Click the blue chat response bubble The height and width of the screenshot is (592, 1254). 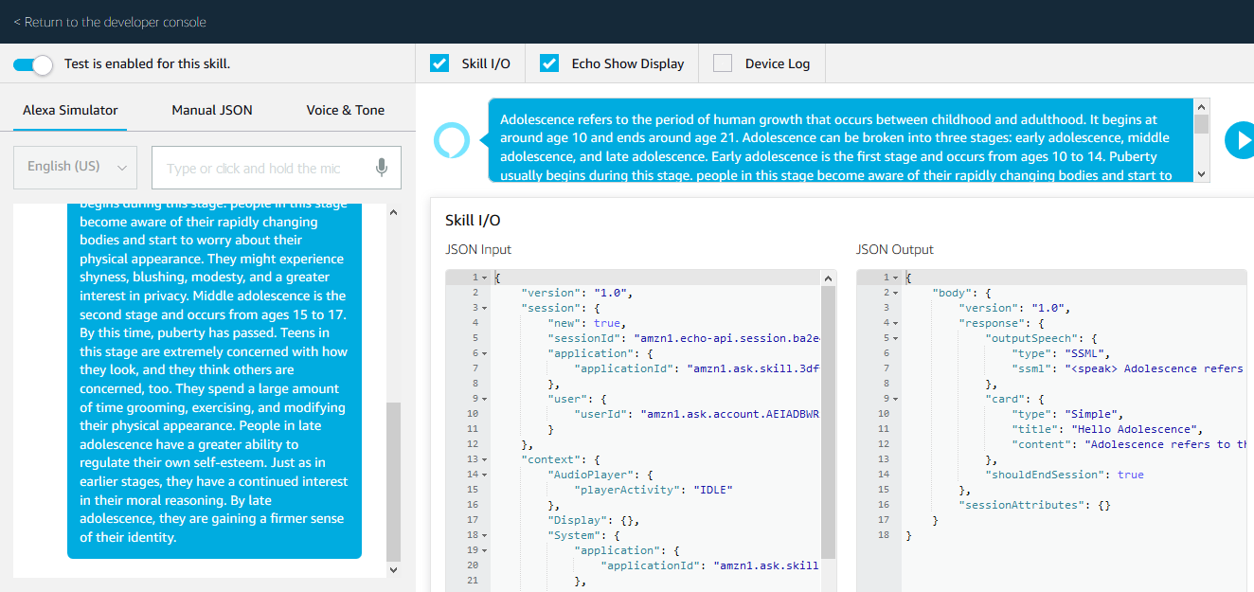click(214, 379)
